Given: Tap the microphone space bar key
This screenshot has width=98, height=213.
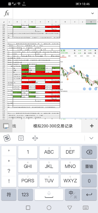Looking at the screenshot, I should (x=49, y=195).
